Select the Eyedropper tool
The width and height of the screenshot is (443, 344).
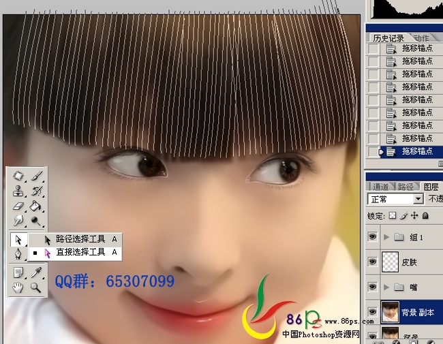[x=36, y=272]
